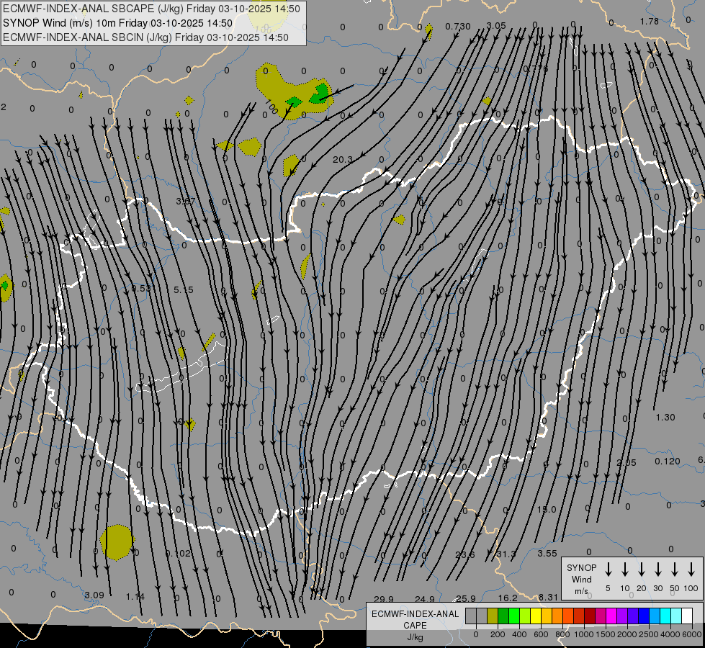Image resolution: width=705 pixels, height=648 pixels.
Task: Select the 50 m/s wind arrow in legend
Action: pos(675,570)
